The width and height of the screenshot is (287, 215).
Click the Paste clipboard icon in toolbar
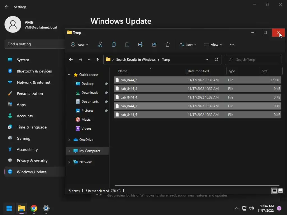tap(127, 45)
